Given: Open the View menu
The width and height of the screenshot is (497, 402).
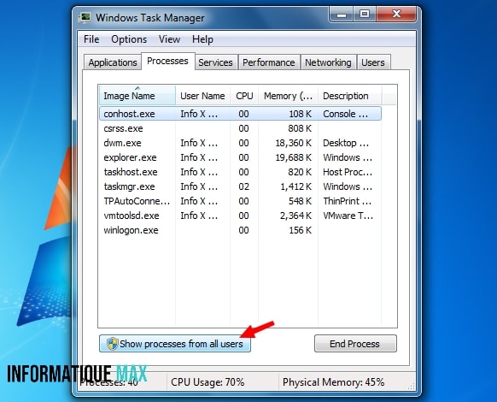Looking at the screenshot, I should click(169, 39).
